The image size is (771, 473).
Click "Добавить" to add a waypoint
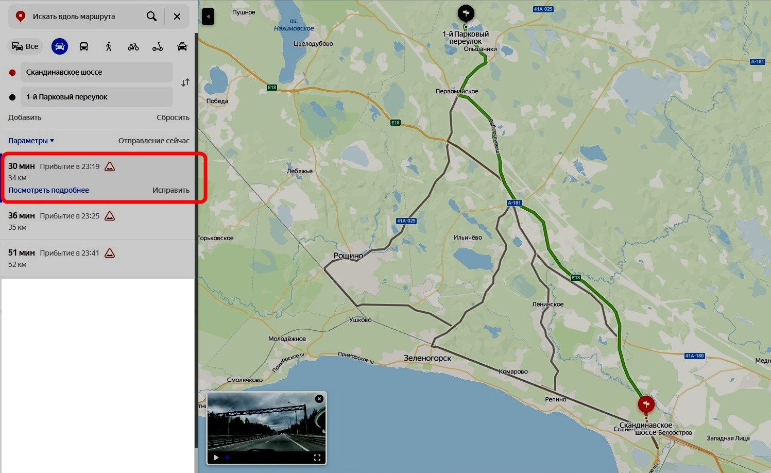25,117
